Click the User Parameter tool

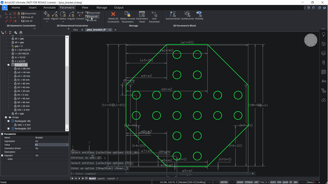[x=154, y=17]
